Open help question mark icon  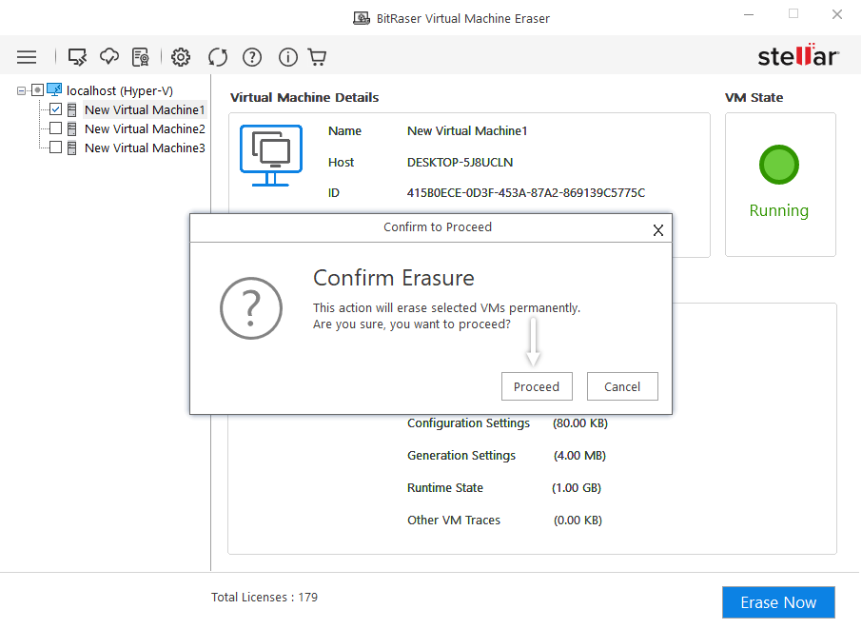[x=252, y=57]
